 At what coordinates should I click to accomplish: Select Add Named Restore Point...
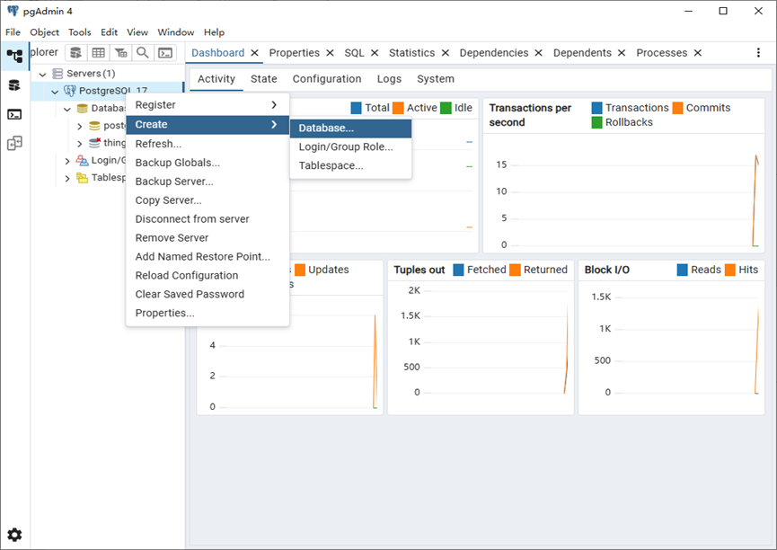click(207, 257)
